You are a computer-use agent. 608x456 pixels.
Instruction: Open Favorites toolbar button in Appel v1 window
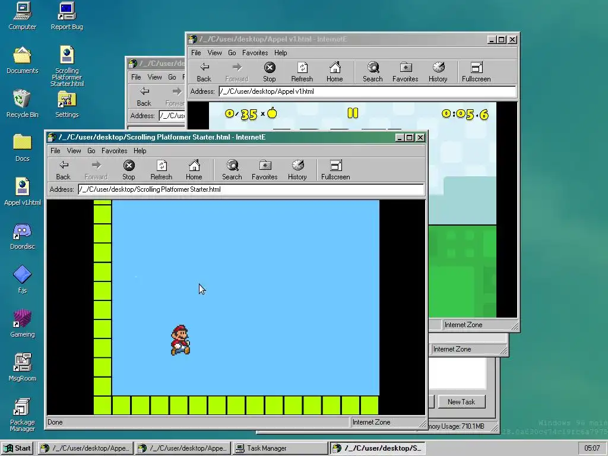405,72
